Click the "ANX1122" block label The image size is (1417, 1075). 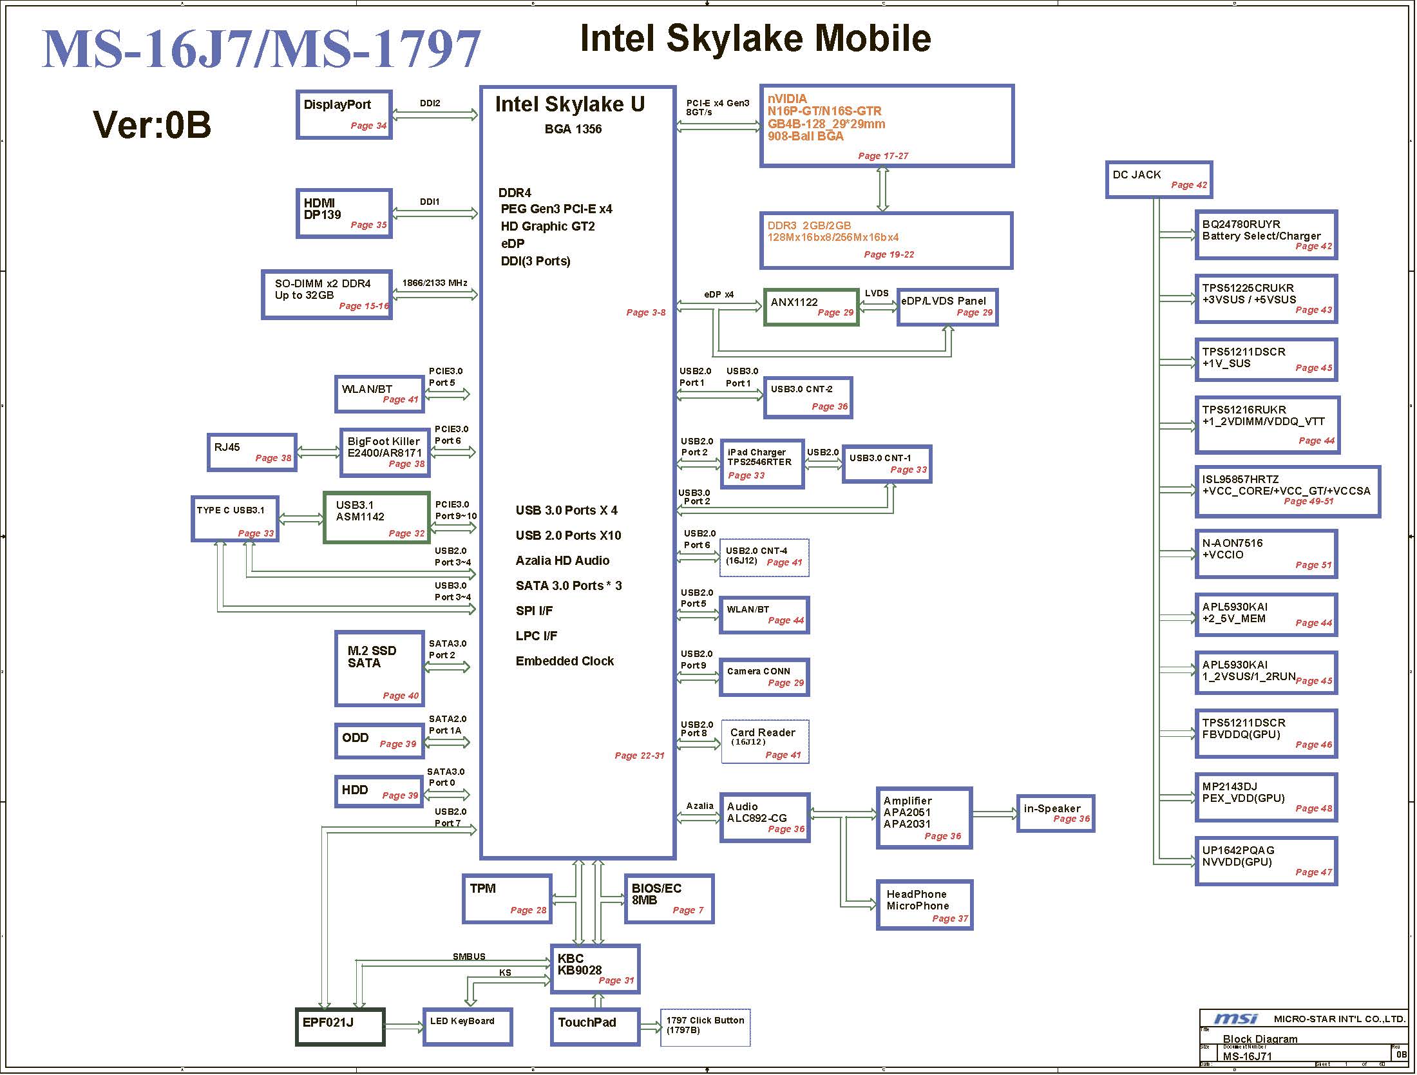coord(794,302)
